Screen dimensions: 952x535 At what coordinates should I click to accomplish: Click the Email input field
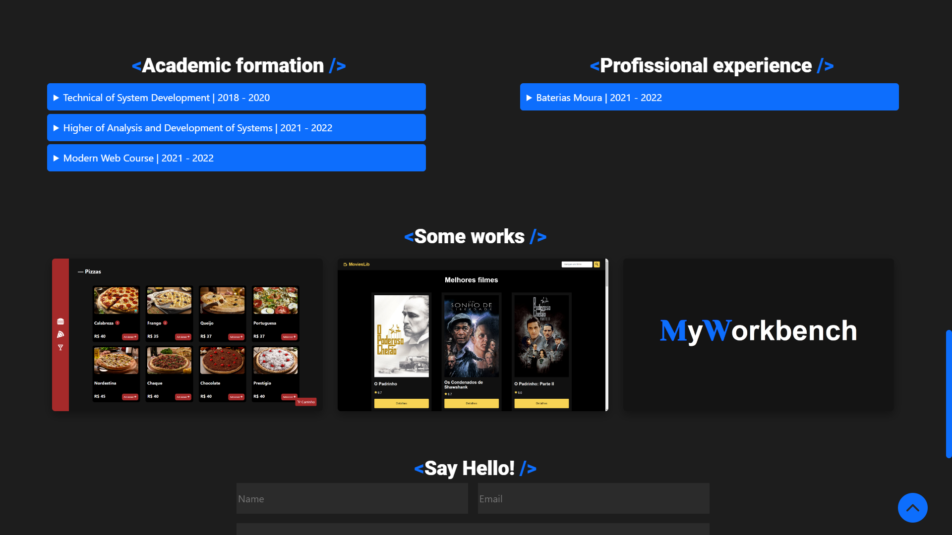[593, 498]
